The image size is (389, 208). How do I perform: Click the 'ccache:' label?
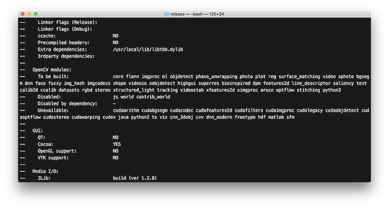(x=46, y=36)
